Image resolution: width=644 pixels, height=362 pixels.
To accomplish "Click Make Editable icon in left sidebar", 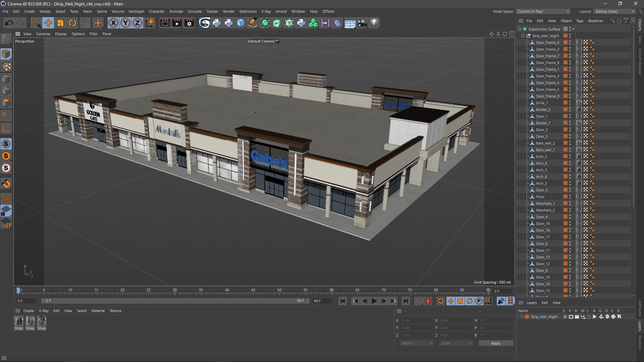I will pyautogui.click(x=6, y=39).
